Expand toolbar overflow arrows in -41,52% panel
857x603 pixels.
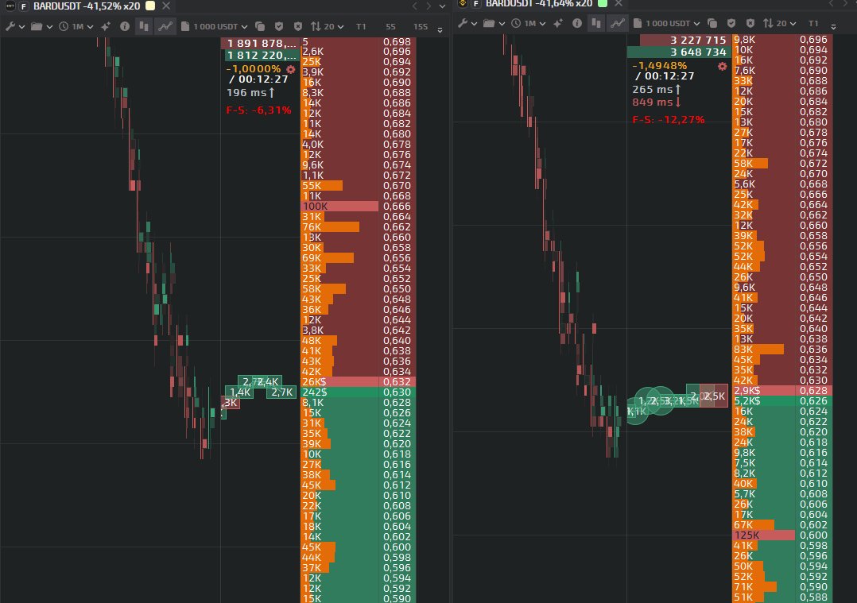440,29
